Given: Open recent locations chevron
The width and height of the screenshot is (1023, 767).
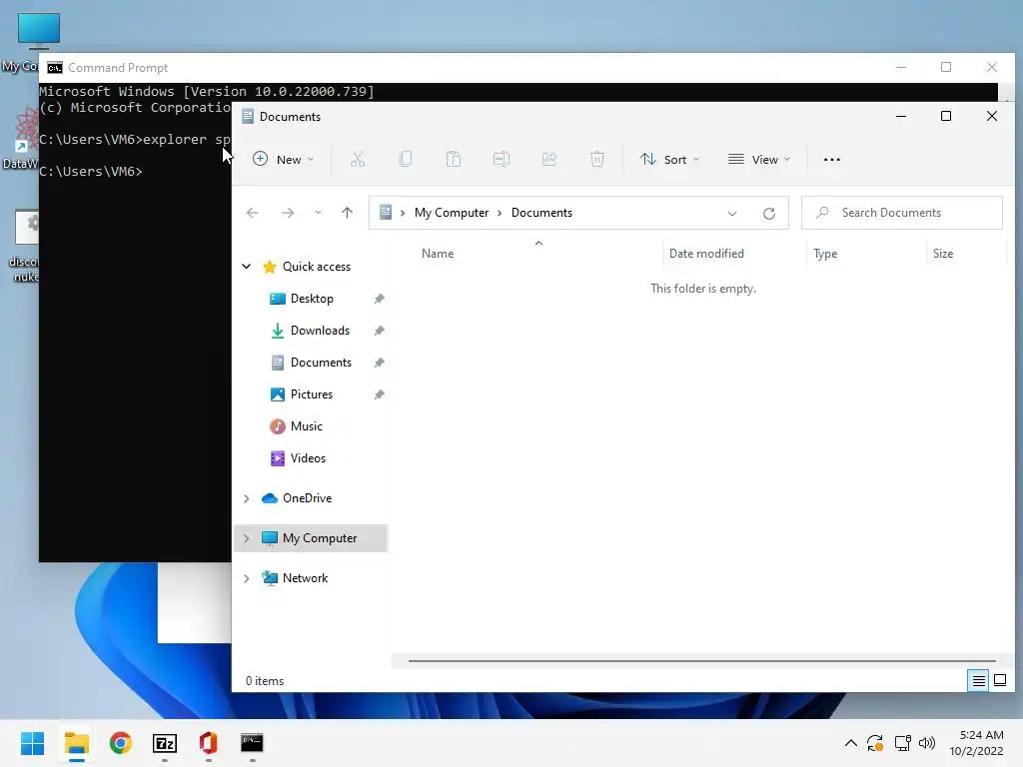Looking at the screenshot, I should pyautogui.click(x=318, y=213).
